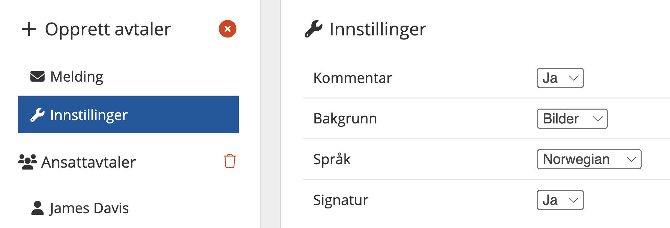The width and height of the screenshot is (670, 228).
Task: Expand the Bakgrunn dropdown set to Bilder
Action: coord(572,119)
